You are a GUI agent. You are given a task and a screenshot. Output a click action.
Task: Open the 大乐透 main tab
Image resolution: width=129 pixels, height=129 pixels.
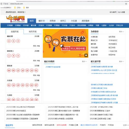74,21
